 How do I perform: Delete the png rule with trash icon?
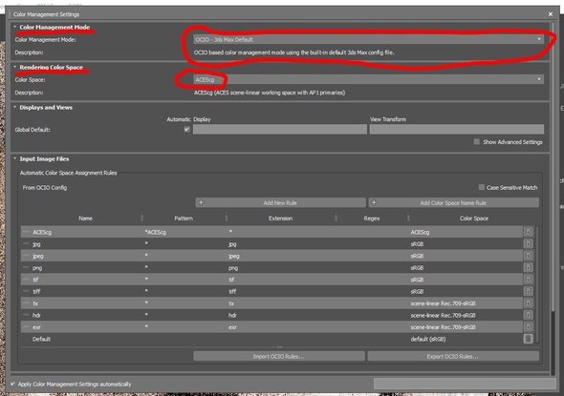click(x=528, y=267)
